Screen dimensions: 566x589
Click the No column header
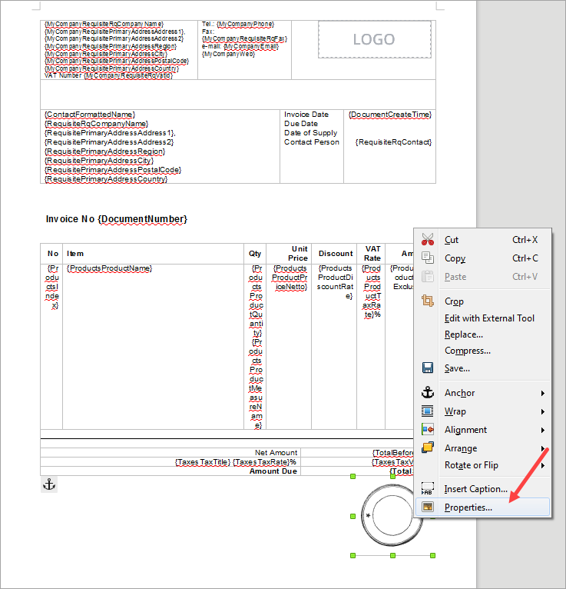pyautogui.click(x=53, y=254)
